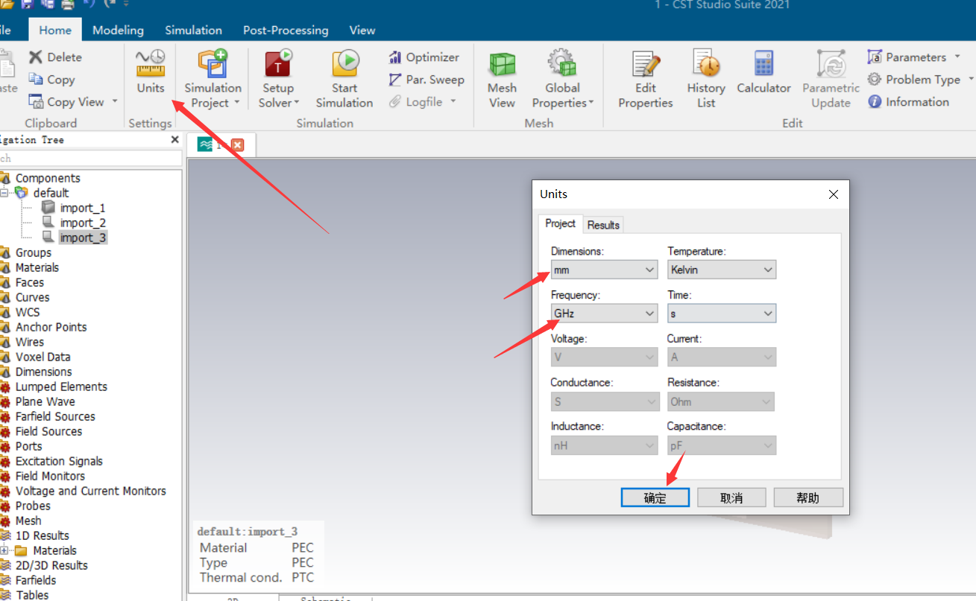976x601 pixels.
Task: Open the View ribbon tab
Action: (x=362, y=31)
